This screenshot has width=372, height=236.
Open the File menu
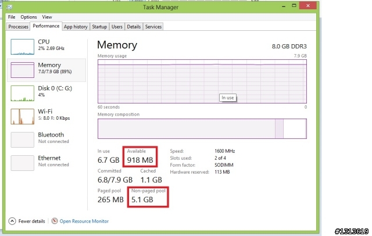pyautogui.click(x=12, y=17)
